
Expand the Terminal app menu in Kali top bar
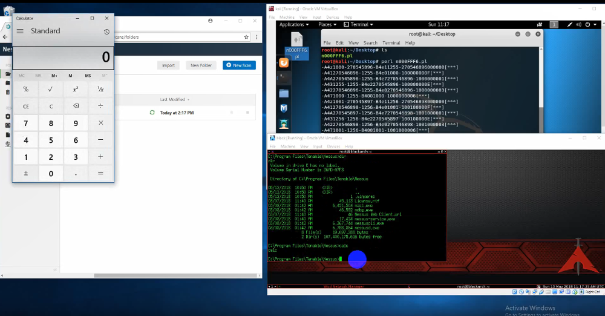click(x=358, y=24)
